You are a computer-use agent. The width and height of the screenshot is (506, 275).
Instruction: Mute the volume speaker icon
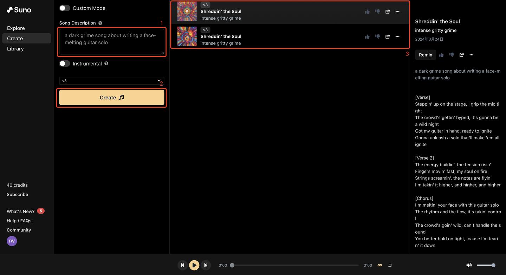(x=469, y=265)
